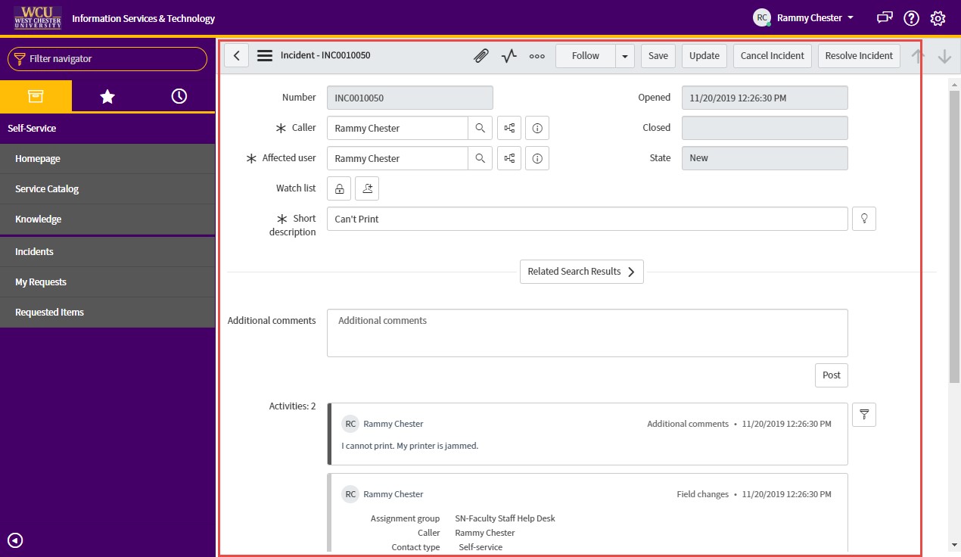Open Service Catalog in the navigator

coord(47,189)
